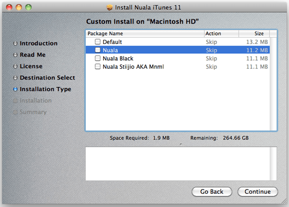
Task: Click the Space Required 1.9 MB value
Action: pos(161,138)
